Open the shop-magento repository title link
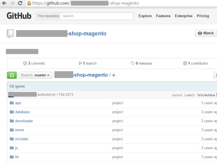217x162 pixels. click(x=87, y=33)
